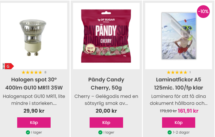Image resolution: width=215 pixels, height=137 pixels.
Task: Click the green in-stock checkmark under halogen spot
Action: pyautogui.click(x=28, y=132)
